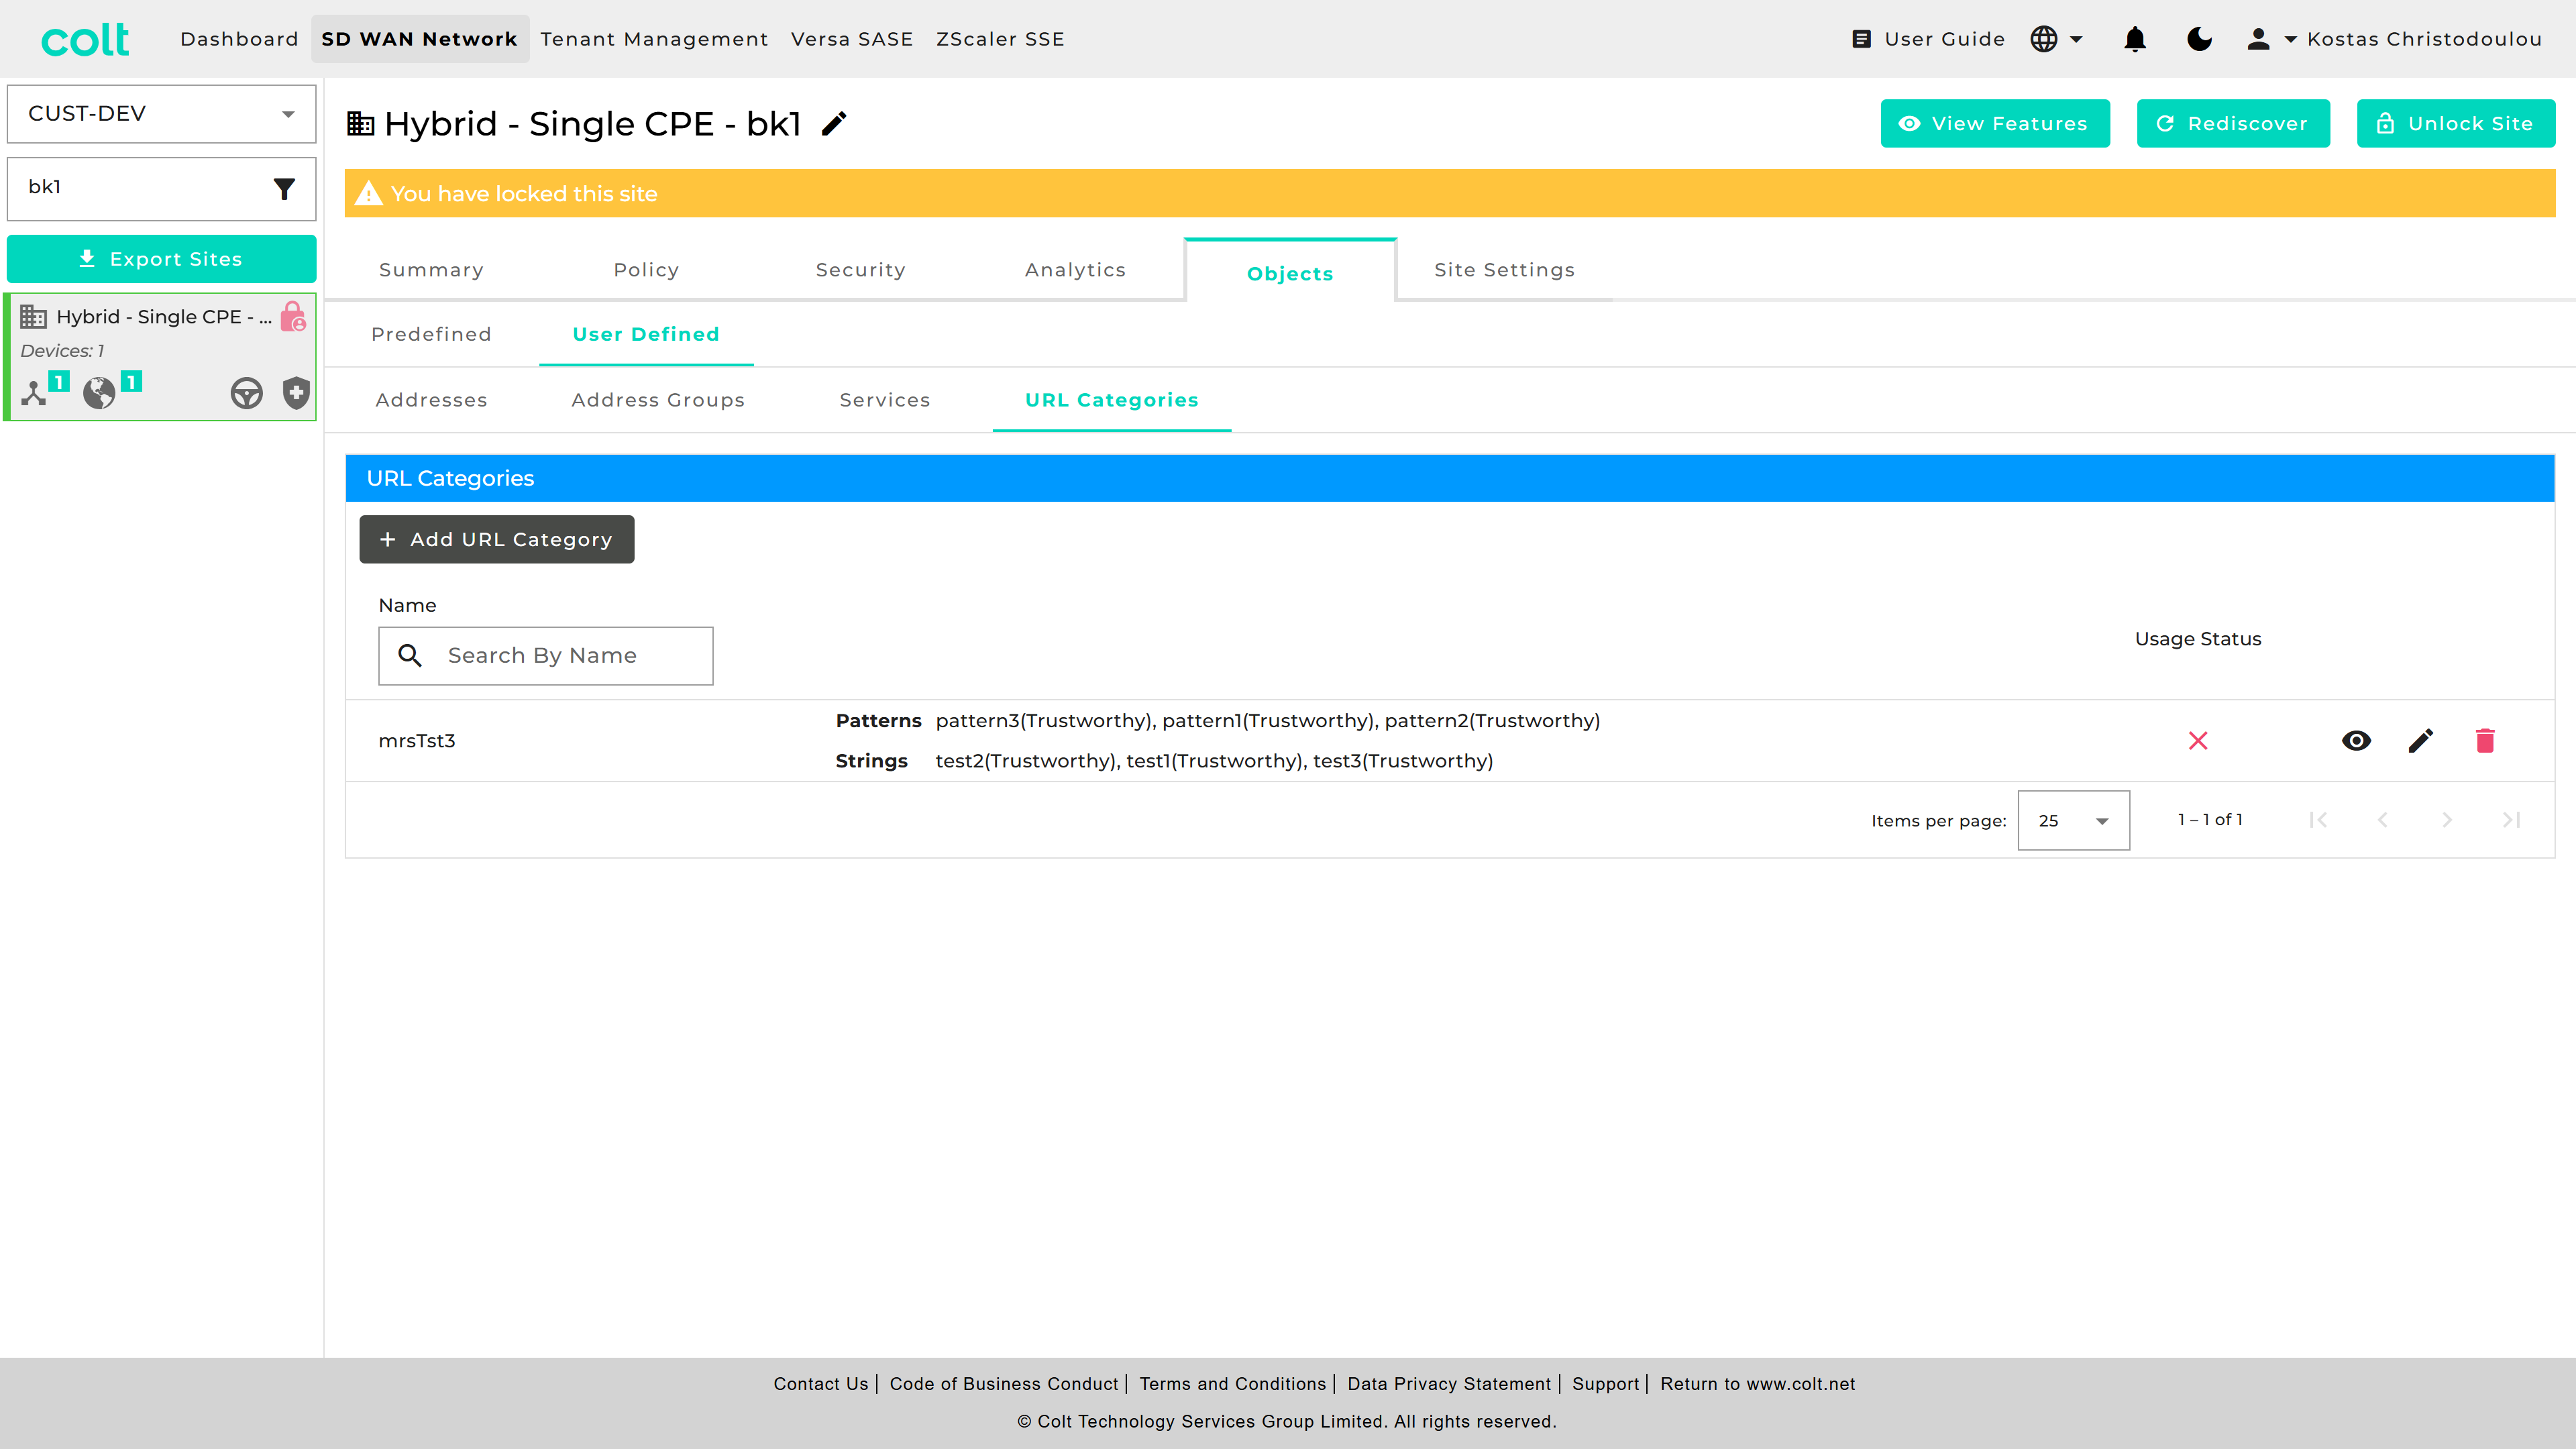Rediscover the site
This screenshot has width=2576, height=1449.
click(x=2233, y=124)
